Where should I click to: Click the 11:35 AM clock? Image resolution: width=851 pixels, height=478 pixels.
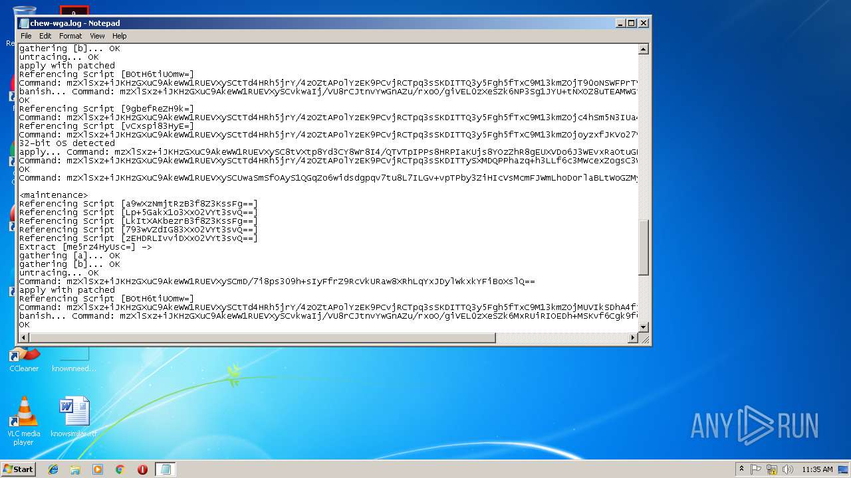point(817,469)
